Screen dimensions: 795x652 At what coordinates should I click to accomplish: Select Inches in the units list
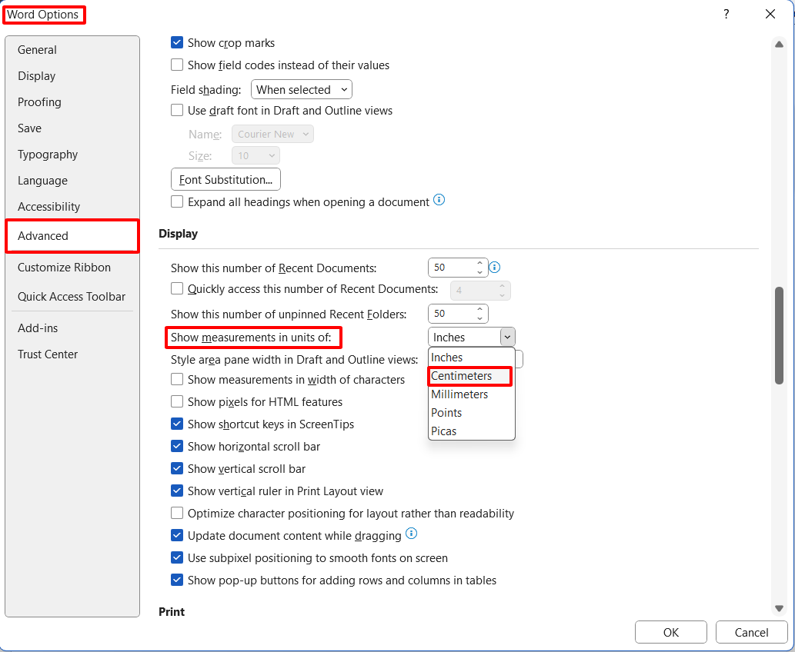[471, 358]
